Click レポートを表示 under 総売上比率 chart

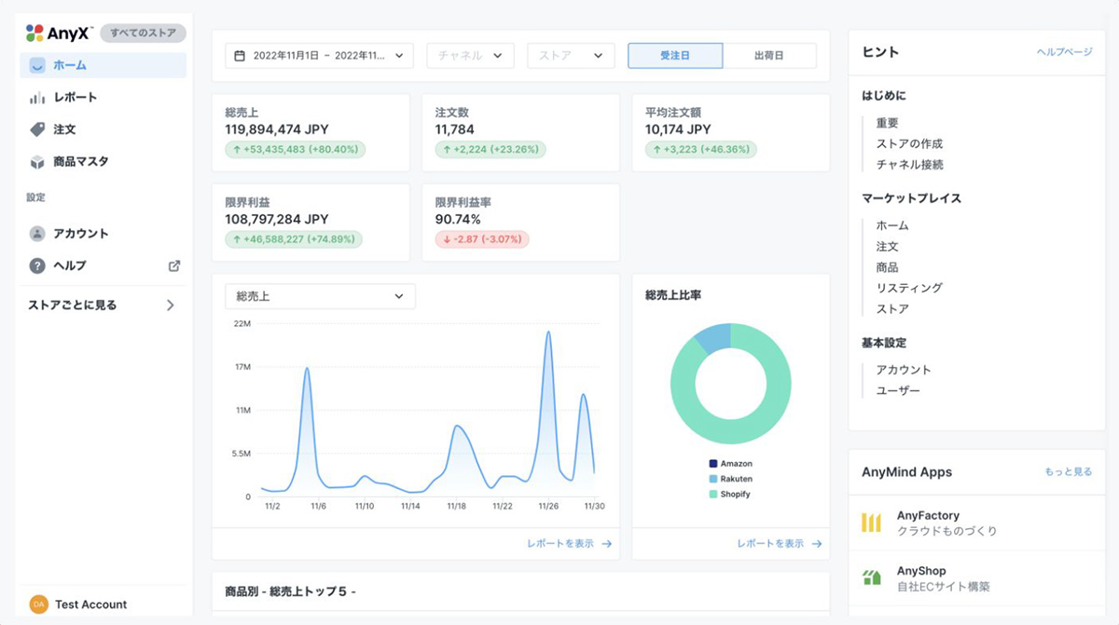point(770,544)
